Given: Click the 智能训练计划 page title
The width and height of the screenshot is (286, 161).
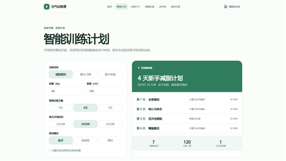Looking at the screenshot, I should [76, 39].
